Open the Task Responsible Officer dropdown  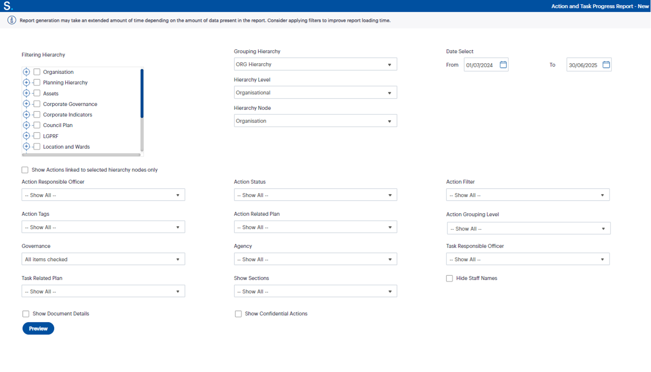click(528, 259)
